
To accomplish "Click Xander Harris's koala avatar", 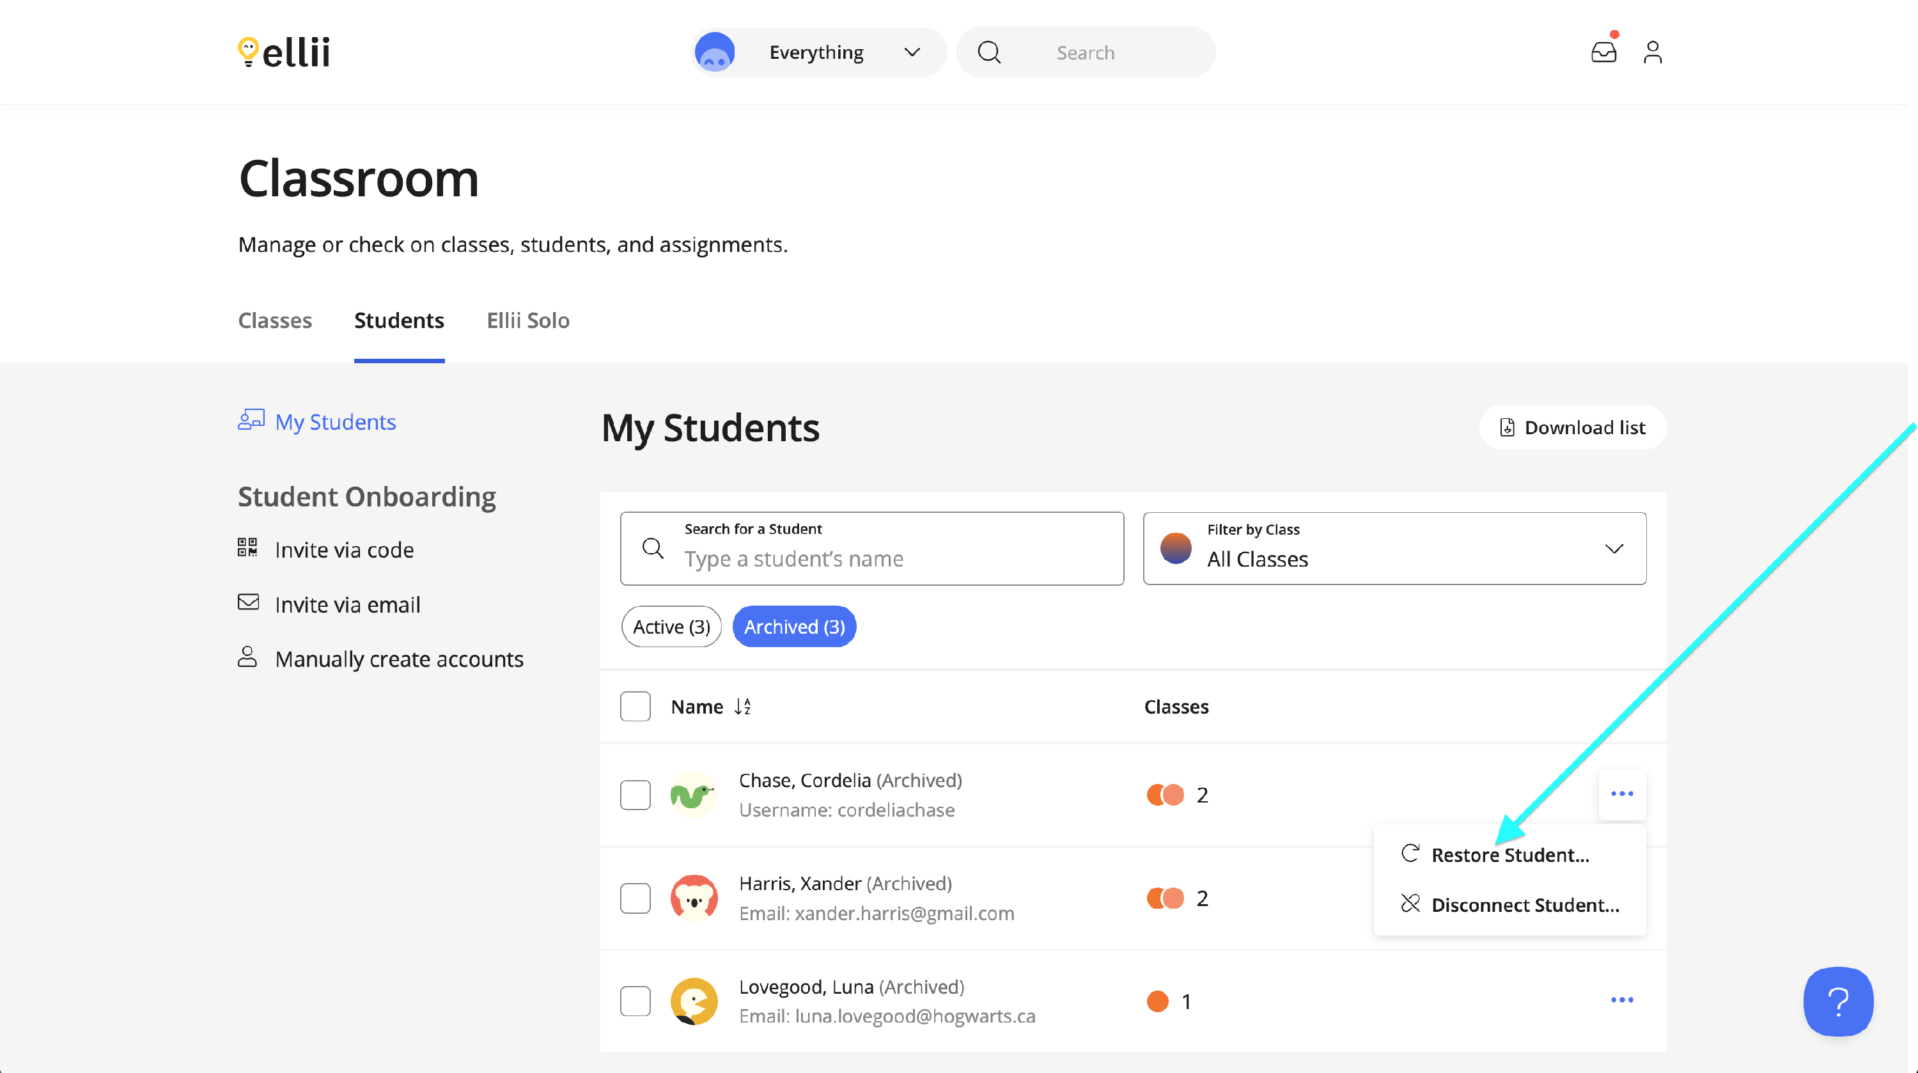I will [x=694, y=898].
